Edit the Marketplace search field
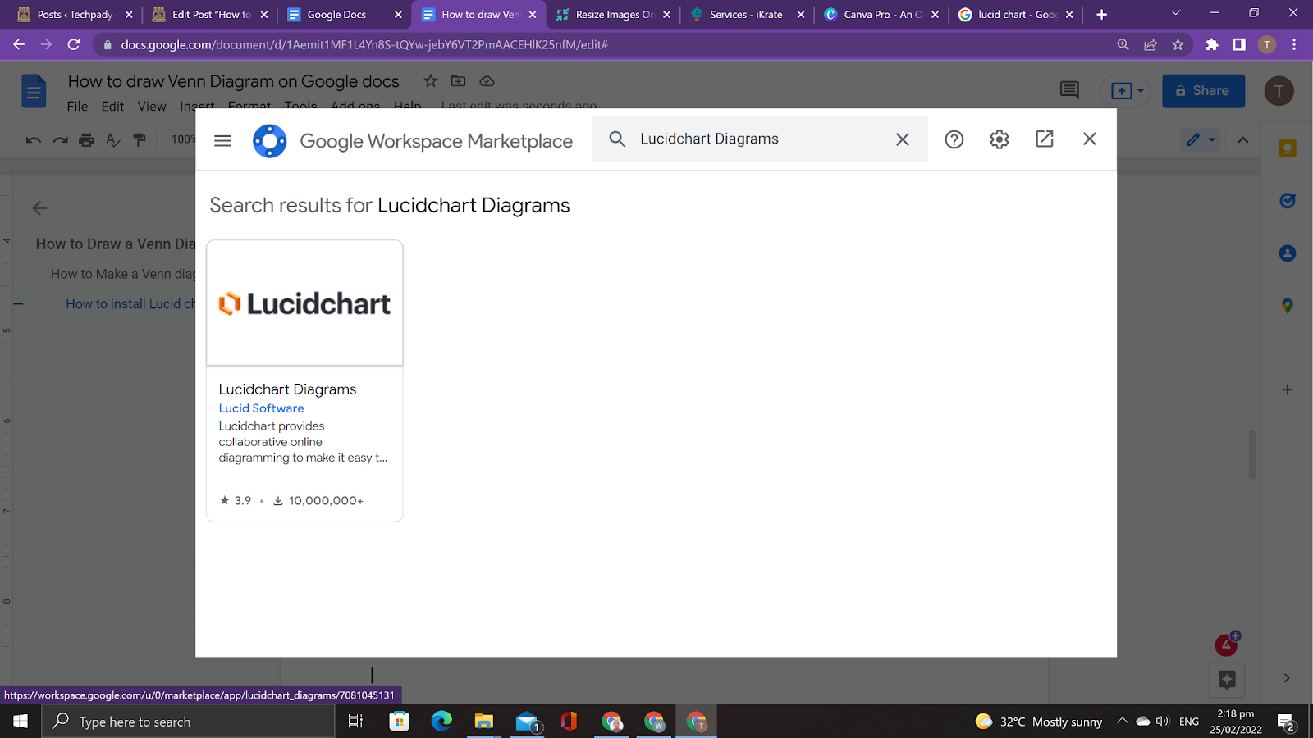The height and width of the screenshot is (738, 1313). [760, 139]
